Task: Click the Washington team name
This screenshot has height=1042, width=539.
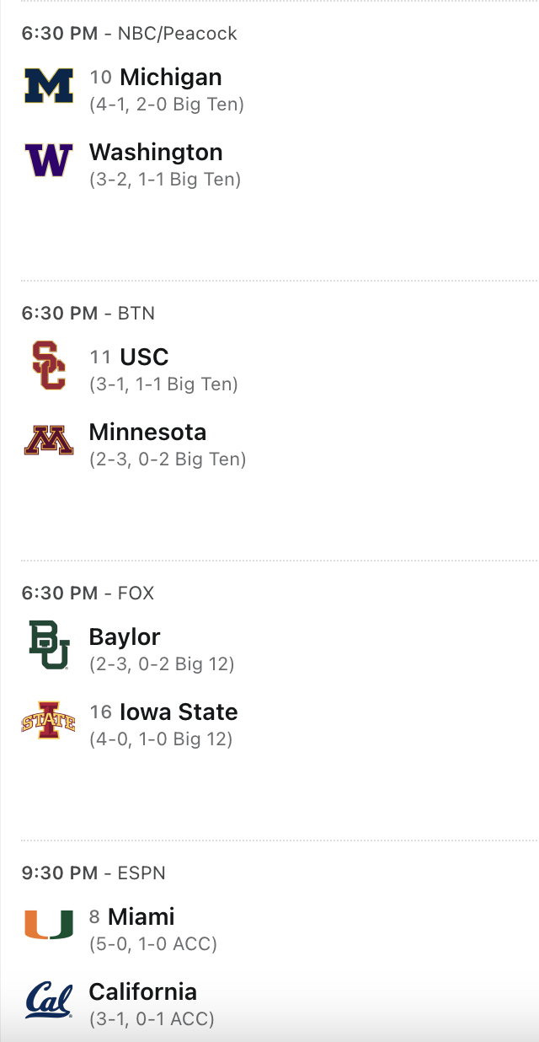Action: click(x=156, y=153)
